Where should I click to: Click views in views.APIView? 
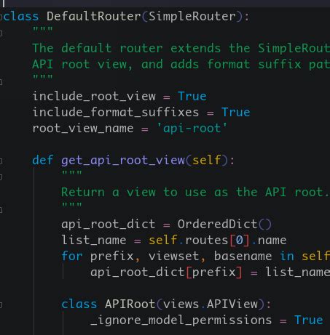click(181, 304)
